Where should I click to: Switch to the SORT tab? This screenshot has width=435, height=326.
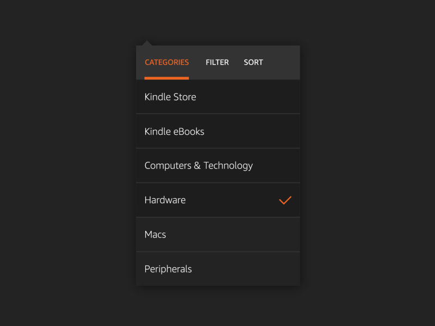point(253,62)
